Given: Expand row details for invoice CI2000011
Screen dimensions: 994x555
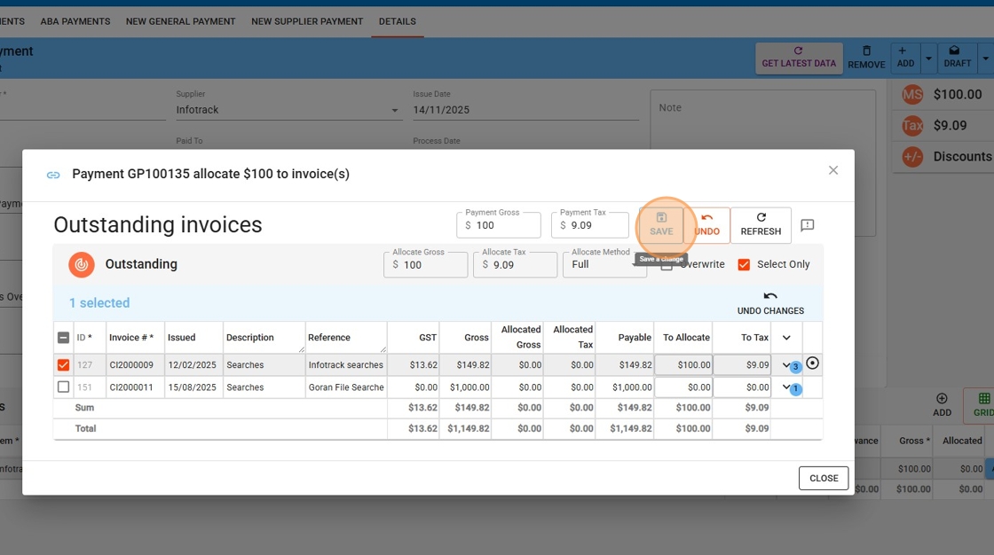Looking at the screenshot, I should pos(786,387).
